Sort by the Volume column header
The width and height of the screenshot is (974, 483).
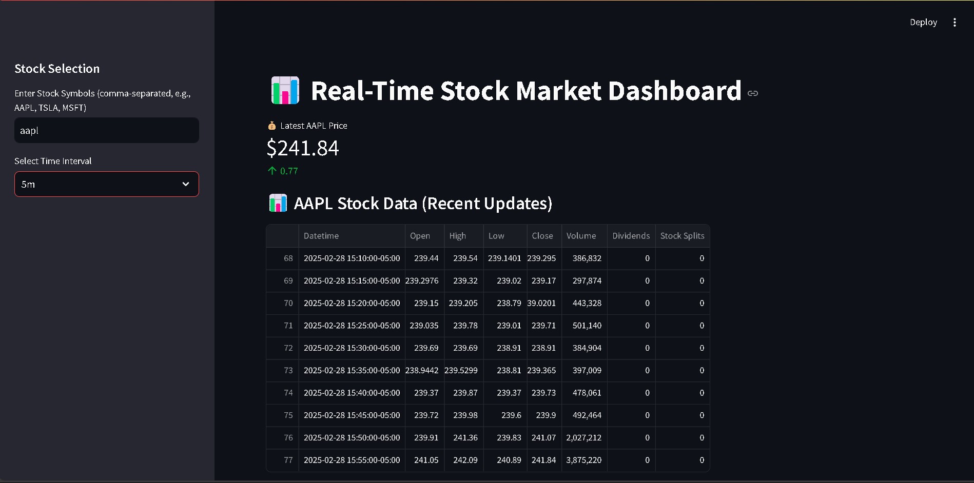tap(585, 236)
